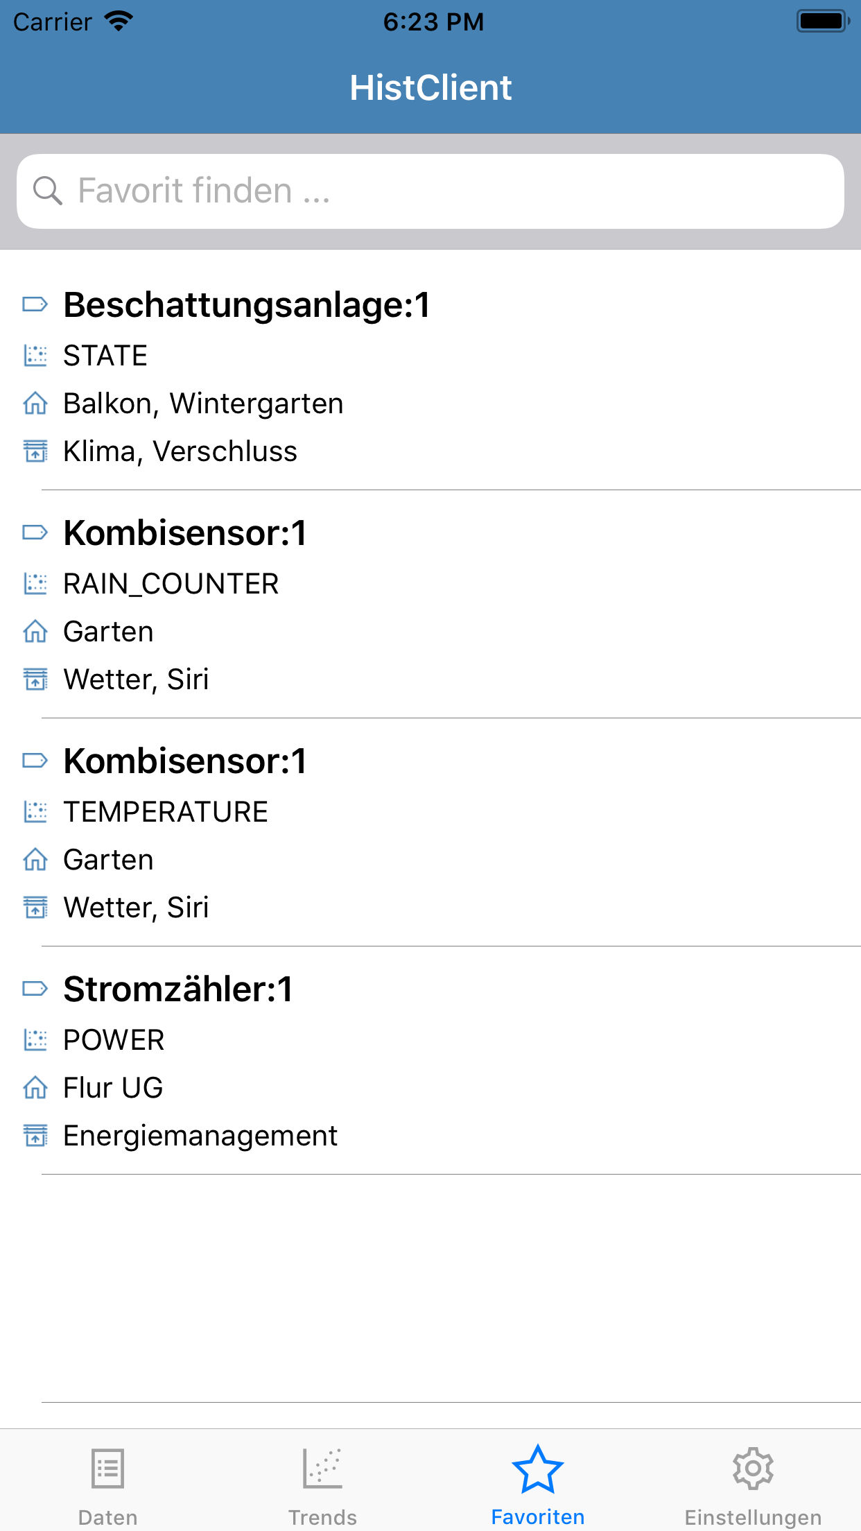861x1531 pixels.
Task: Click the chart icon next to STATE
Action: coord(35,356)
